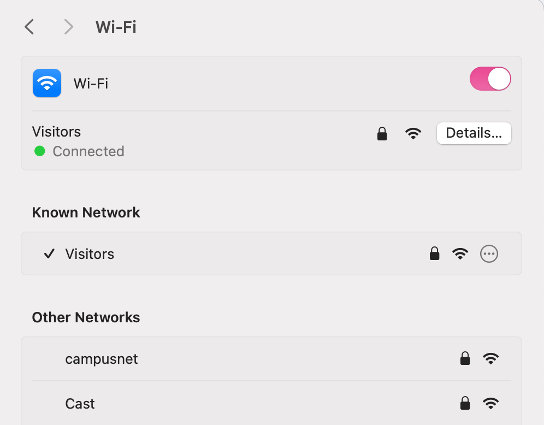Click lock icon in Known Network row
544x425 pixels.
(434, 253)
